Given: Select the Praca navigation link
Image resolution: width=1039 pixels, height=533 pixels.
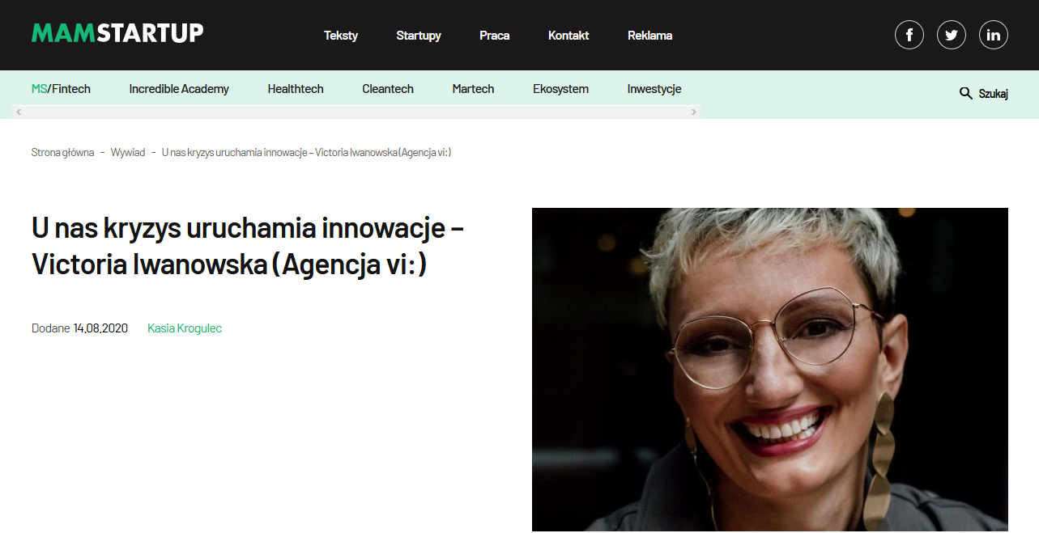Looking at the screenshot, I should pos(495,36).
